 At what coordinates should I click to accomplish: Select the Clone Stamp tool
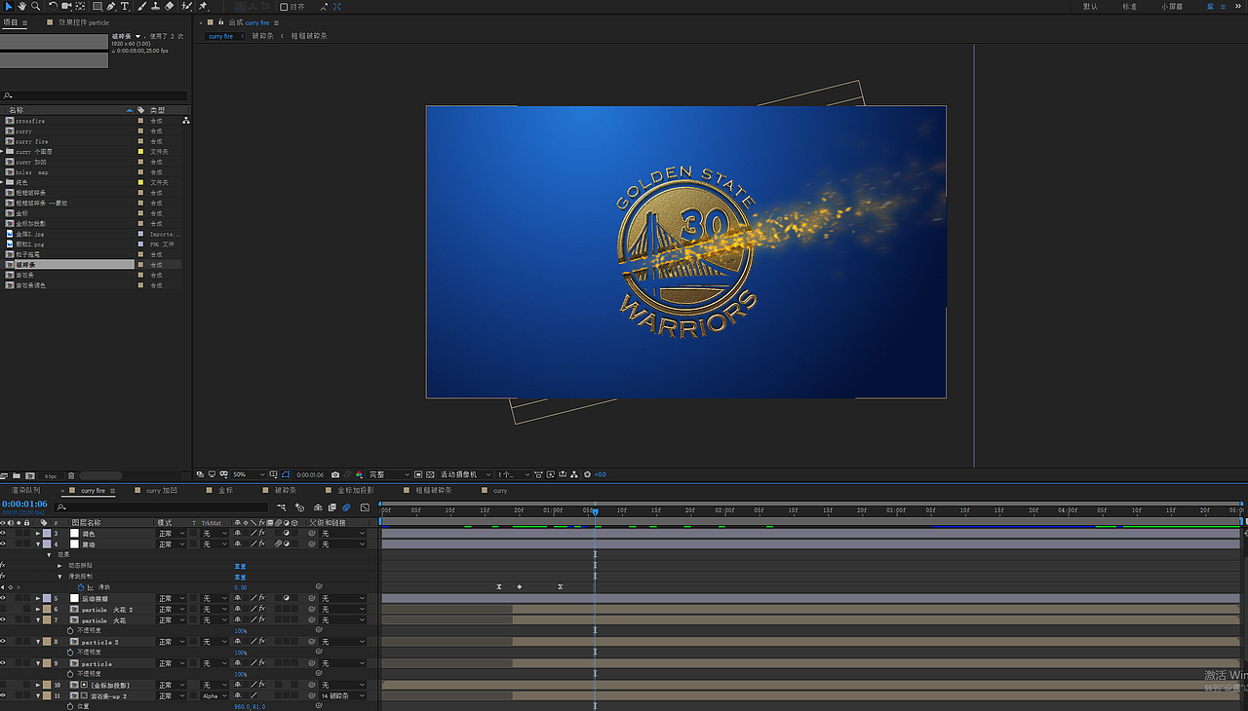(x=156, y=6)
